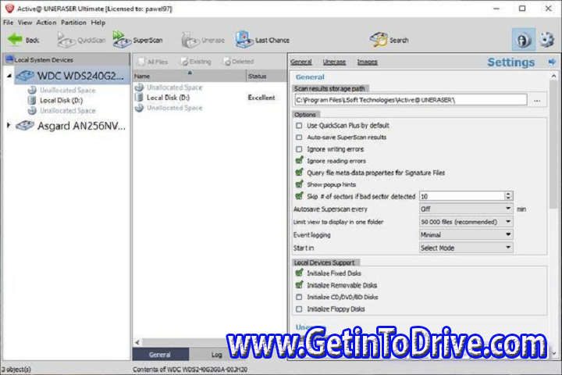The image size is (562, 375).
Task: Click the Local Disk (D:) icon in tree
Action: (x=32, y=100)
